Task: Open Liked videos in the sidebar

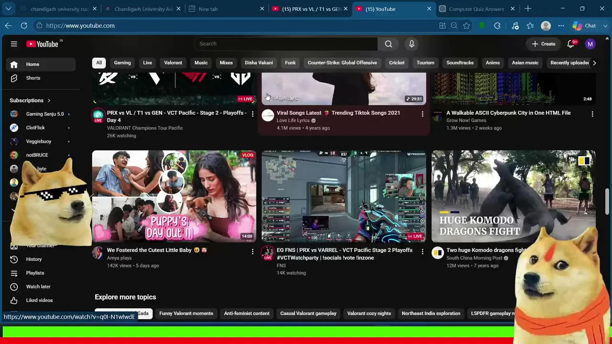Action: point(39,300)
